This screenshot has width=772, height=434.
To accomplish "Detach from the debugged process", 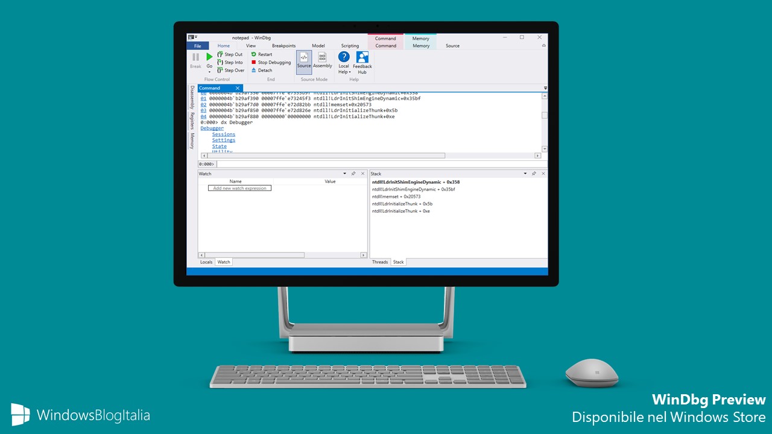I will click(x=262, y=70).
